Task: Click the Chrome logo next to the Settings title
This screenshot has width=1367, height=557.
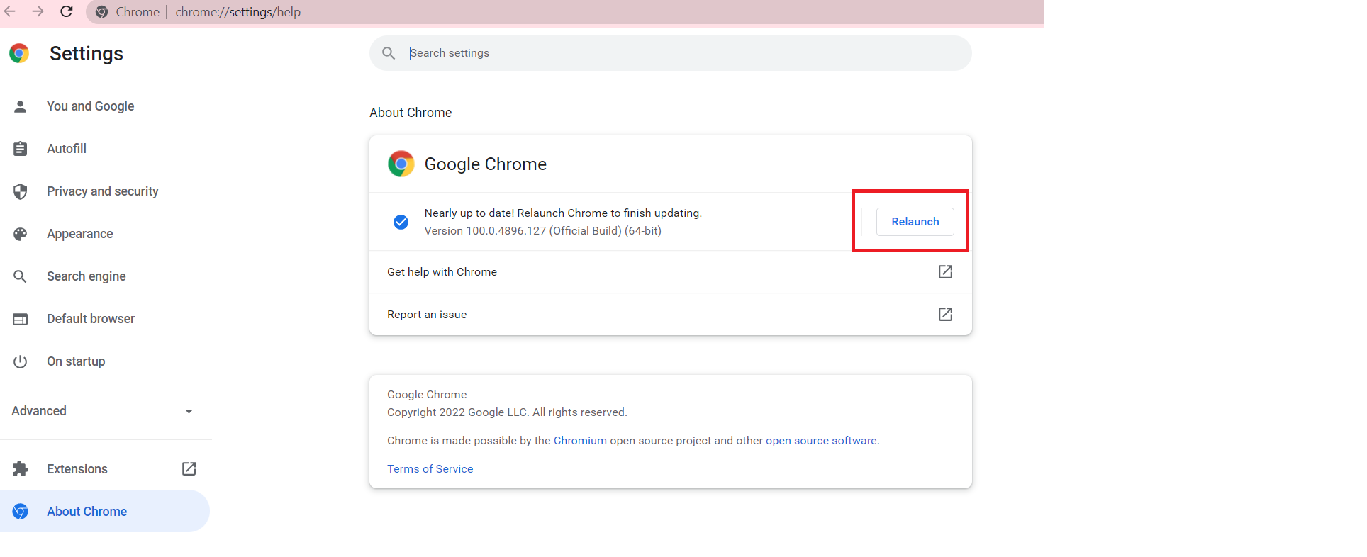Action: [x=19, y=53]
